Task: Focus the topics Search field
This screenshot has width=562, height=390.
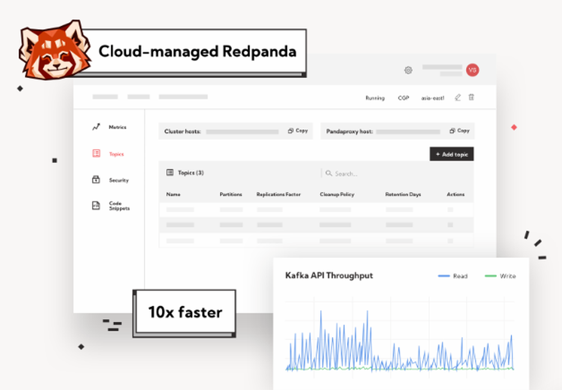Action: 395,174
